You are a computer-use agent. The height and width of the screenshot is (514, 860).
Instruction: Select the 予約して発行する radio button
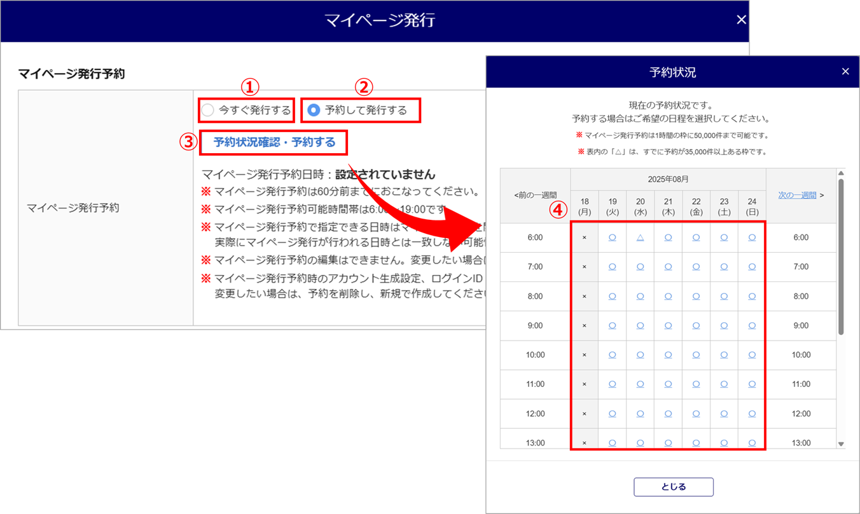[x=314, y=111]
